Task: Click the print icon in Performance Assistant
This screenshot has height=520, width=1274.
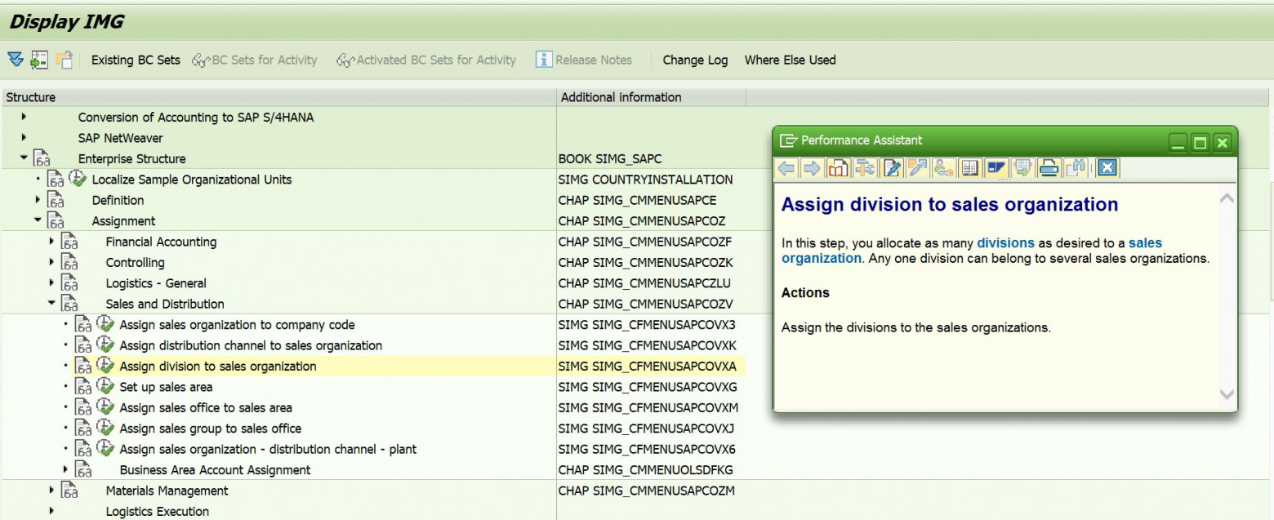Action: [1049, 169]
